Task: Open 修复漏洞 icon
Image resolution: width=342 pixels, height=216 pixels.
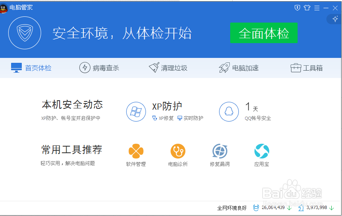Action: 220,151
